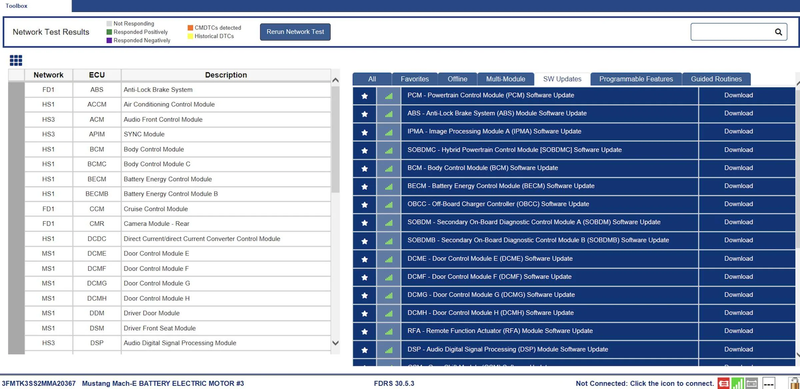Click the signal icon for the DCME update
Screen dimensions: 800x389
point(389,259)
